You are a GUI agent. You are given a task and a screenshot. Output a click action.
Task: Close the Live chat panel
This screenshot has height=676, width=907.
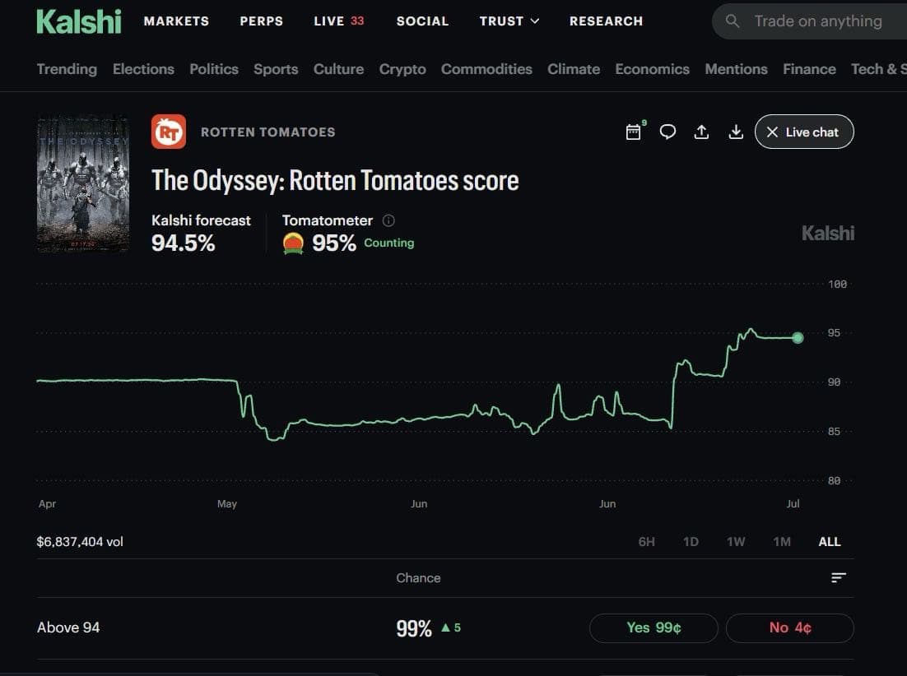[804, 132]
